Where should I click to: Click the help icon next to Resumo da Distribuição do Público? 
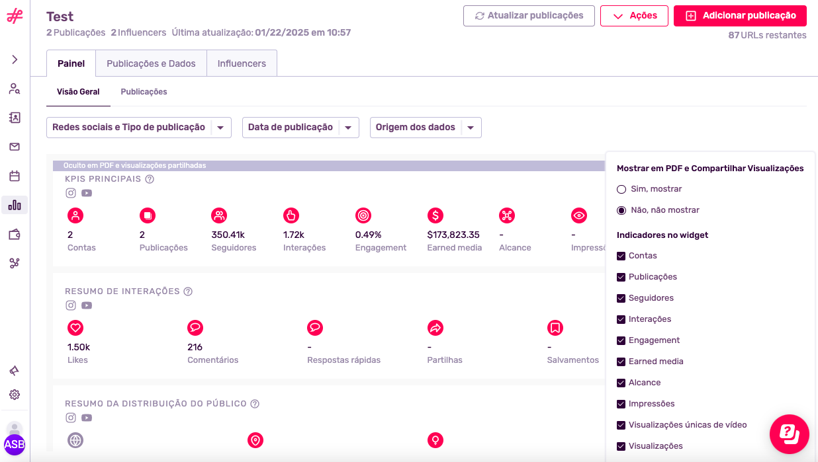tap(255, 404)
